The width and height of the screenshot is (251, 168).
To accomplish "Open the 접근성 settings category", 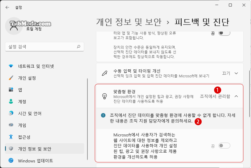I will pos(45,137).
